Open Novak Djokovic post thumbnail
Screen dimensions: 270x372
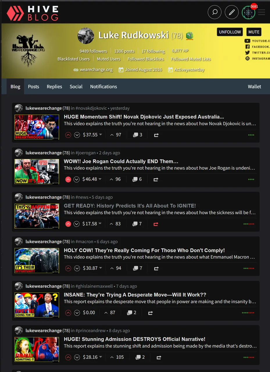[37, 127]
